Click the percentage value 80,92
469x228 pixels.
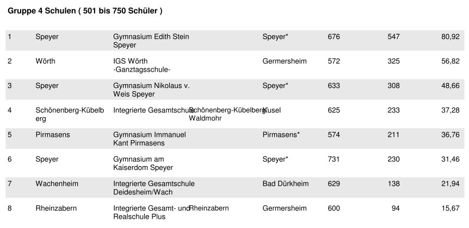450,37
